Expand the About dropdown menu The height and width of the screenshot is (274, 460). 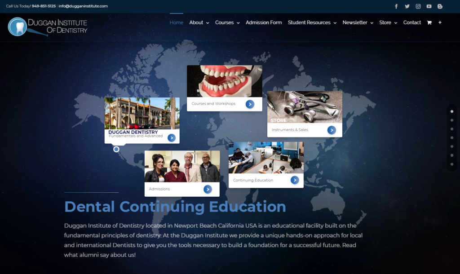[x=199, y=22]
